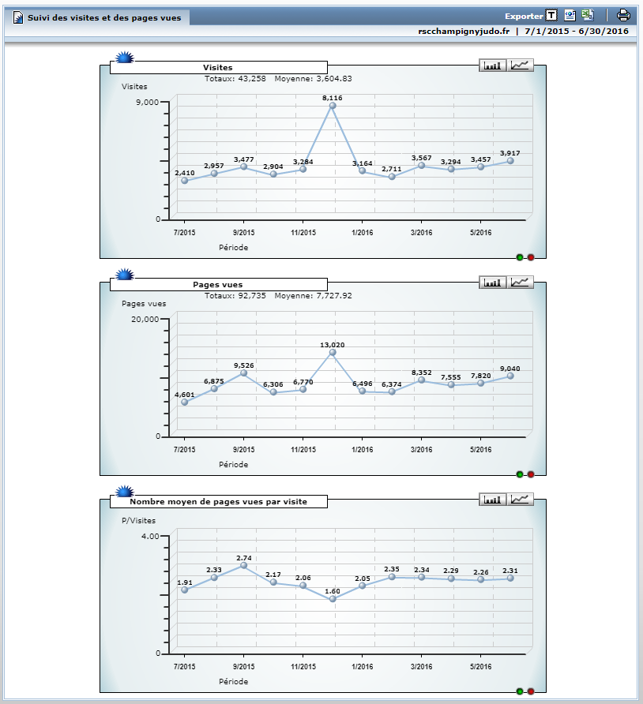643x704 pixels.
Task: Export report as Word document
Action: [570, 15]
